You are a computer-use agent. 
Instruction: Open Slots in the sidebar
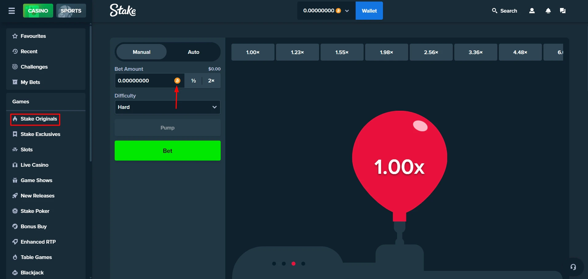click(46, 149)
